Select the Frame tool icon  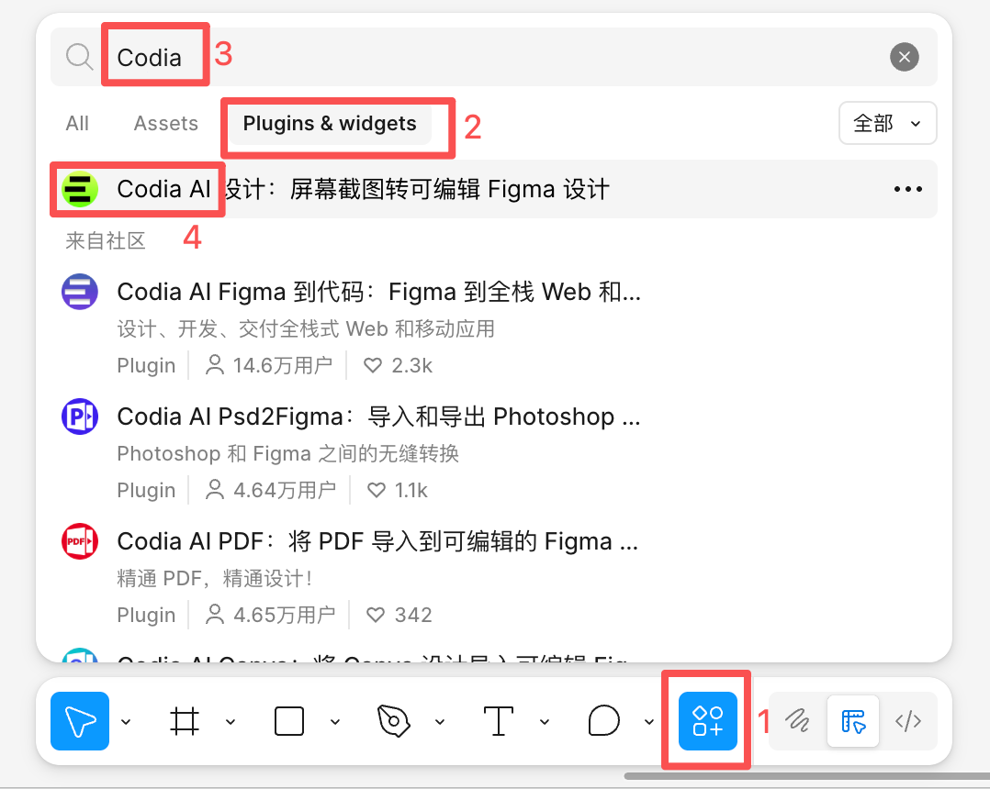click(185, 721)
